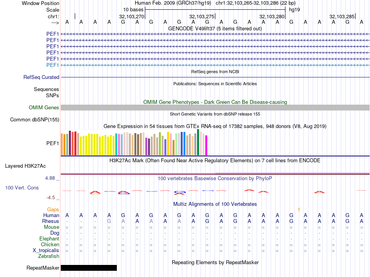This screenshot has height=277, width=370.
Task: Click the black RepeatMasker element block
Action: [x=89, y=268]
